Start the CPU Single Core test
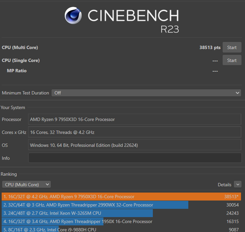The image size is (245, 232). click(x=232, y=60)
